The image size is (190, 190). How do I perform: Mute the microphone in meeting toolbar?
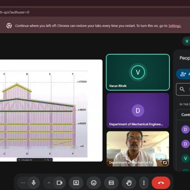tap(34, 183)
